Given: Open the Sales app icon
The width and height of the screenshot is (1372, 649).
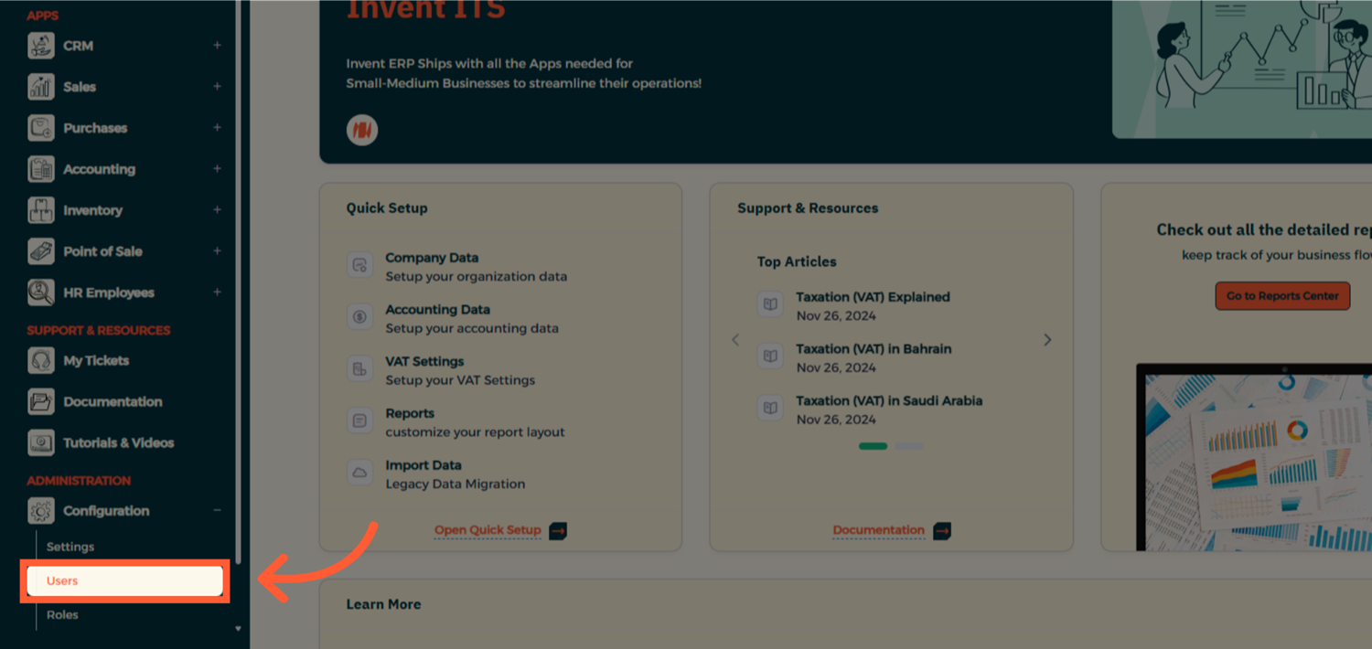Looking at the screenshot, I should (41, 87).
